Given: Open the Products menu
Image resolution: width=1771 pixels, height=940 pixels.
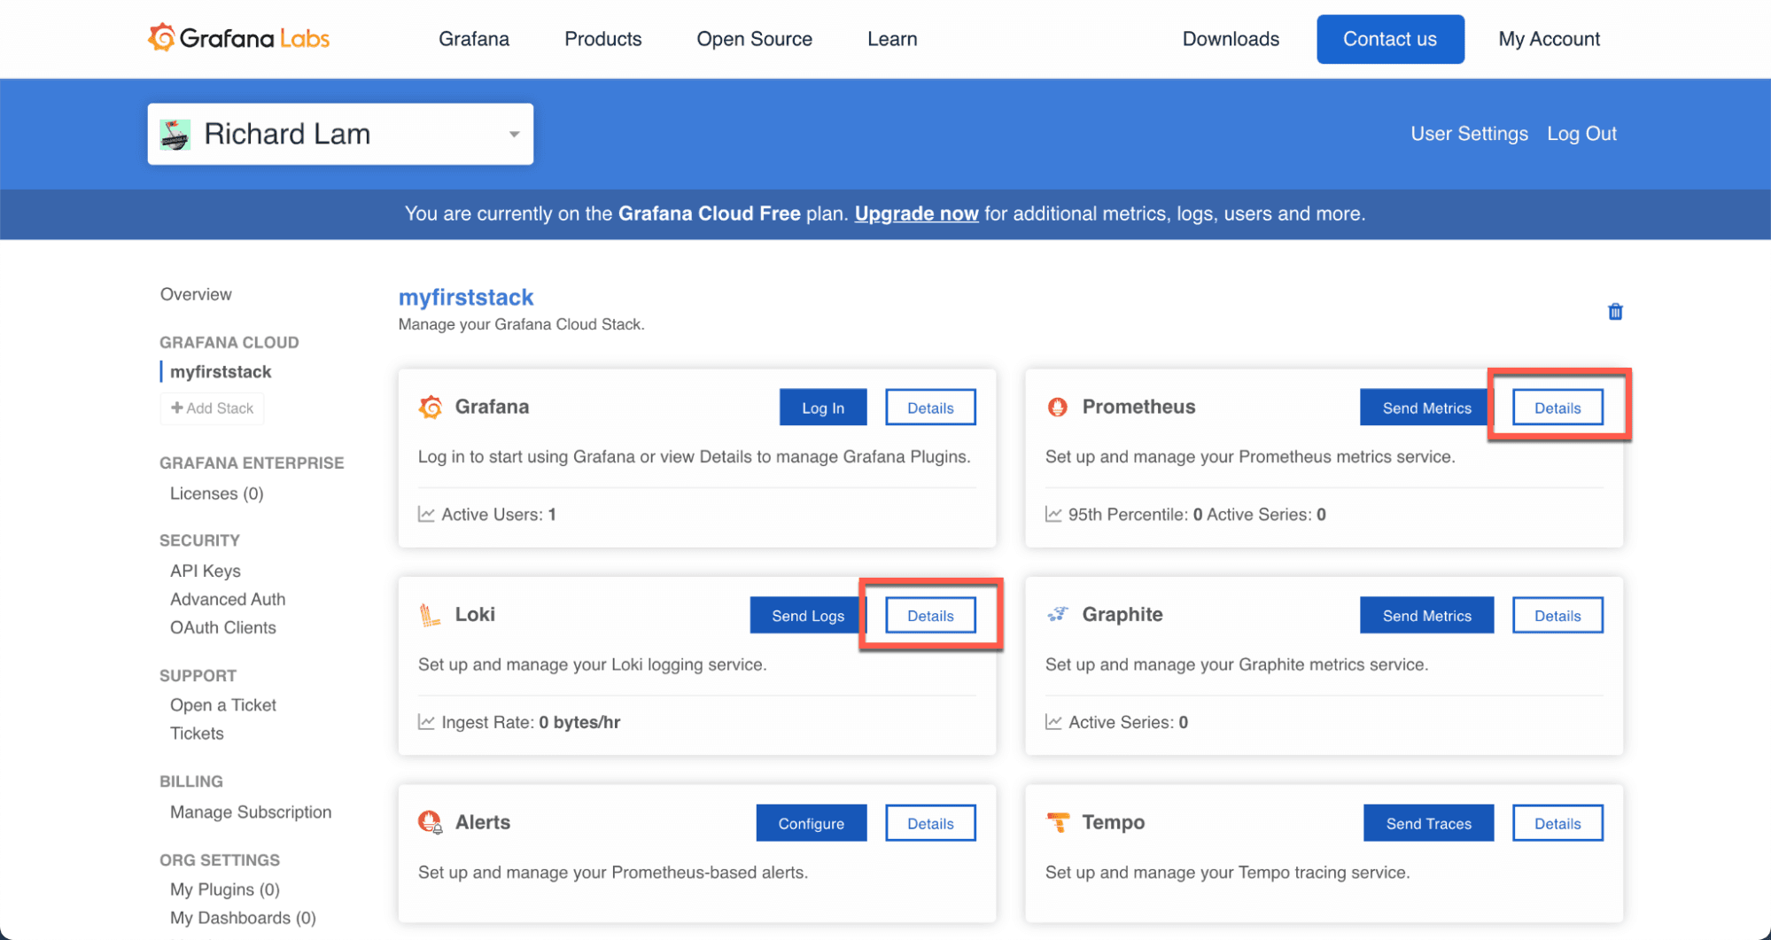Looking at the screenshot, I should pos(602,39).
